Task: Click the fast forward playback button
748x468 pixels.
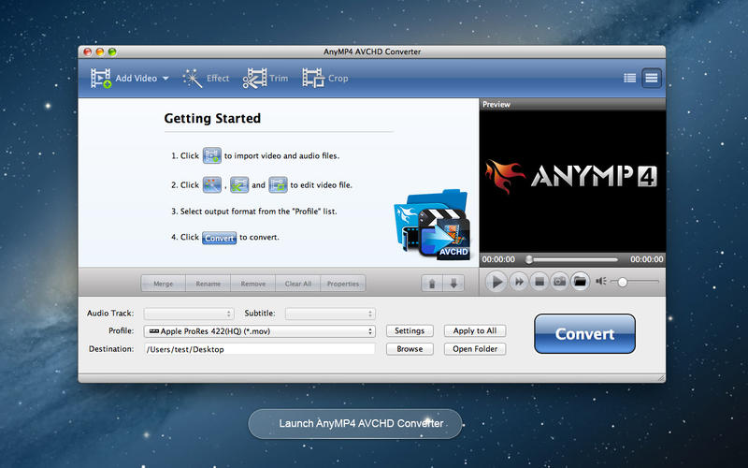Action: [x=518, y=281]
